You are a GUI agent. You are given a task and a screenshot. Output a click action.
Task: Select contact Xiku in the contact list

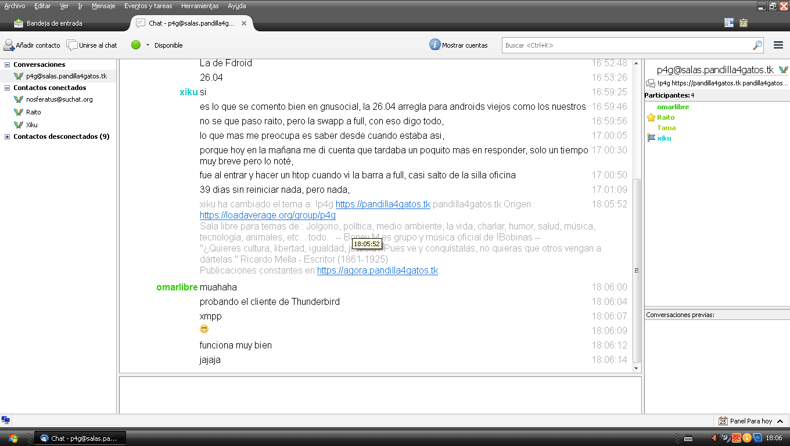coord(58,125)
